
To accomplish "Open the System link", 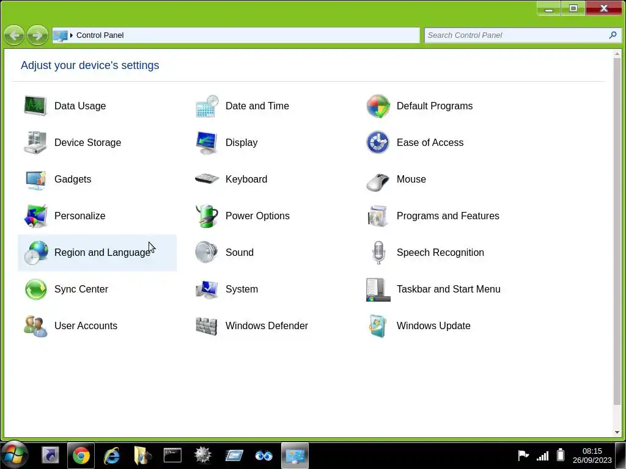I will [x=241, y=289].
